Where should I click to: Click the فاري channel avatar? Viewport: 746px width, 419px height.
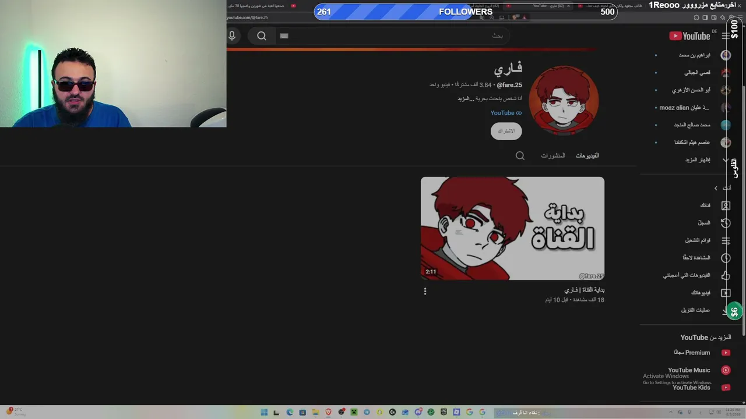click(x=564, y=101)
